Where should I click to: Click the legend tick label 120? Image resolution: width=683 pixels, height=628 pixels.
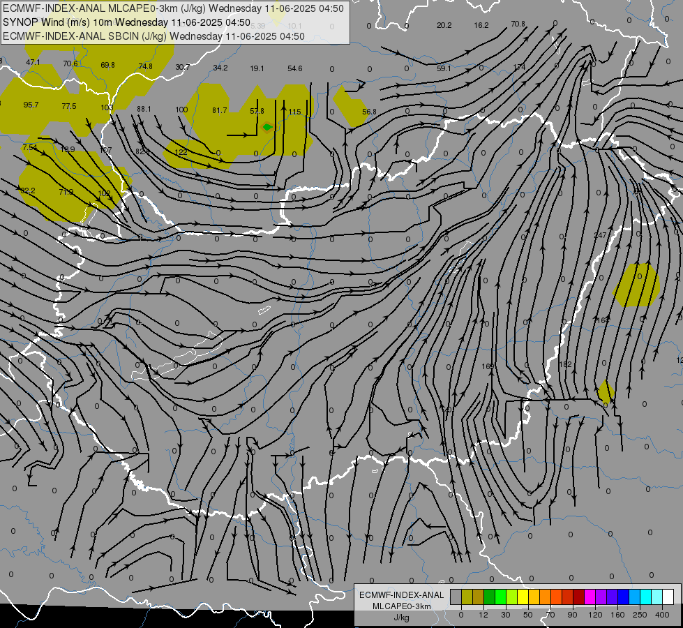click(595, 615)
